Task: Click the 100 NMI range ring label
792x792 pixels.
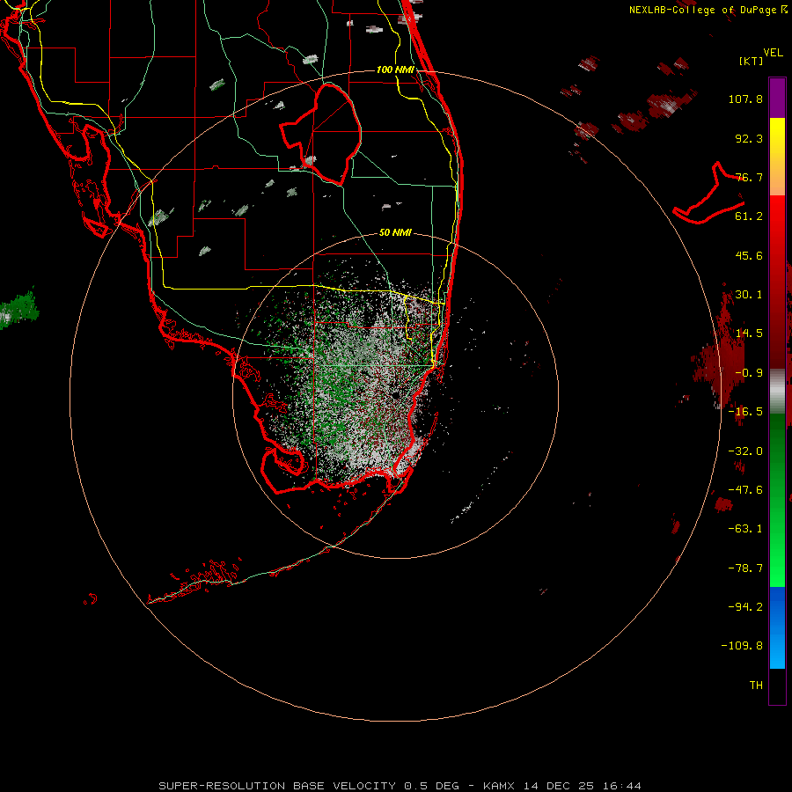Action: point(395,70)
